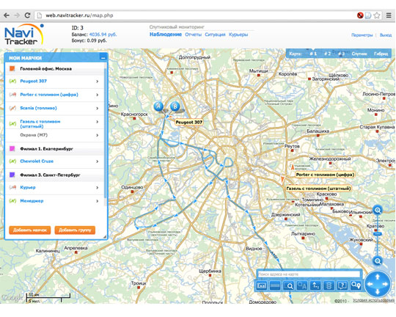The width and height of the screenshot is (396, 317).
Task: Click the area zoom magnifier toolbar icon
Action: tap(288, 285)
